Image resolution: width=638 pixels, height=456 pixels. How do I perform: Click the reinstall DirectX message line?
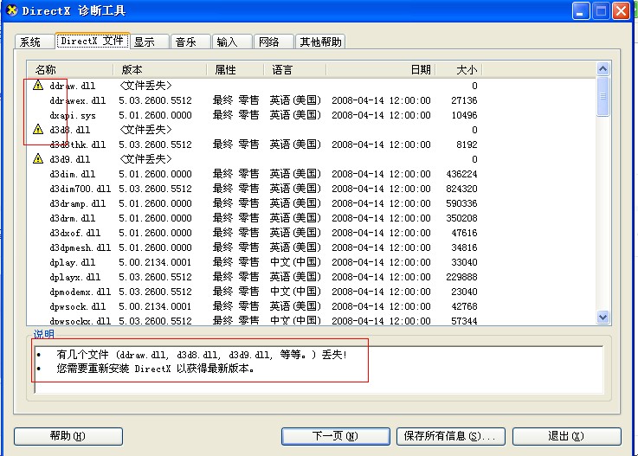[x=156, y=369]
